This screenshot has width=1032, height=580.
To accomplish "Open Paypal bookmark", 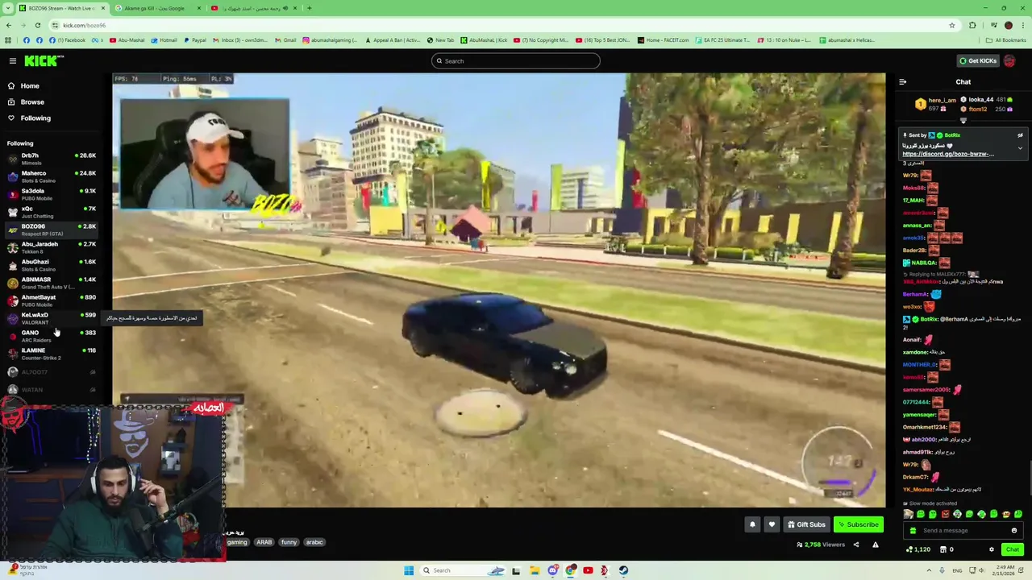I will (195, 40).
